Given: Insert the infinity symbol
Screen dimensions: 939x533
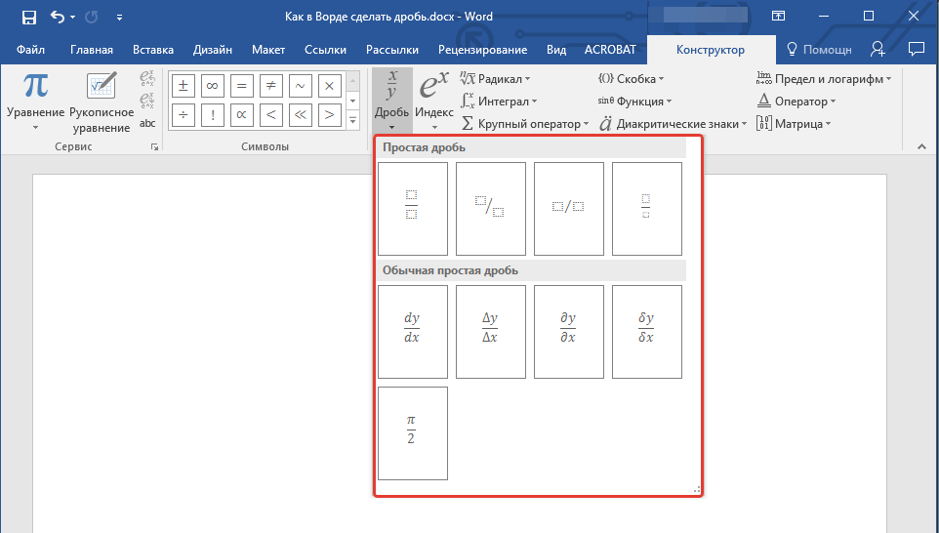Looking at the screenshot, I should point(210,86).
